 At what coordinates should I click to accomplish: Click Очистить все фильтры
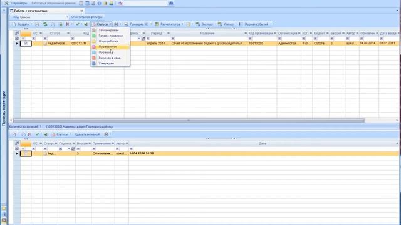tap(86, 17)
